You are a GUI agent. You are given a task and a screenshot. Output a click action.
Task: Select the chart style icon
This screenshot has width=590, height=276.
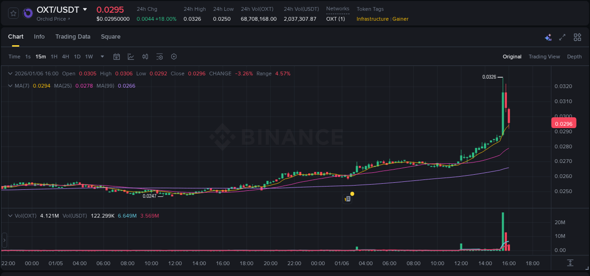click(x=131, y=57)
